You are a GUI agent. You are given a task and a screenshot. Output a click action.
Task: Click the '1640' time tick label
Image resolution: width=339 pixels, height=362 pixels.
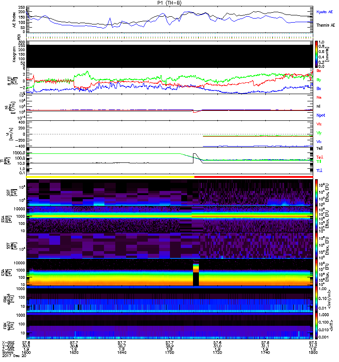pos(122,352)
